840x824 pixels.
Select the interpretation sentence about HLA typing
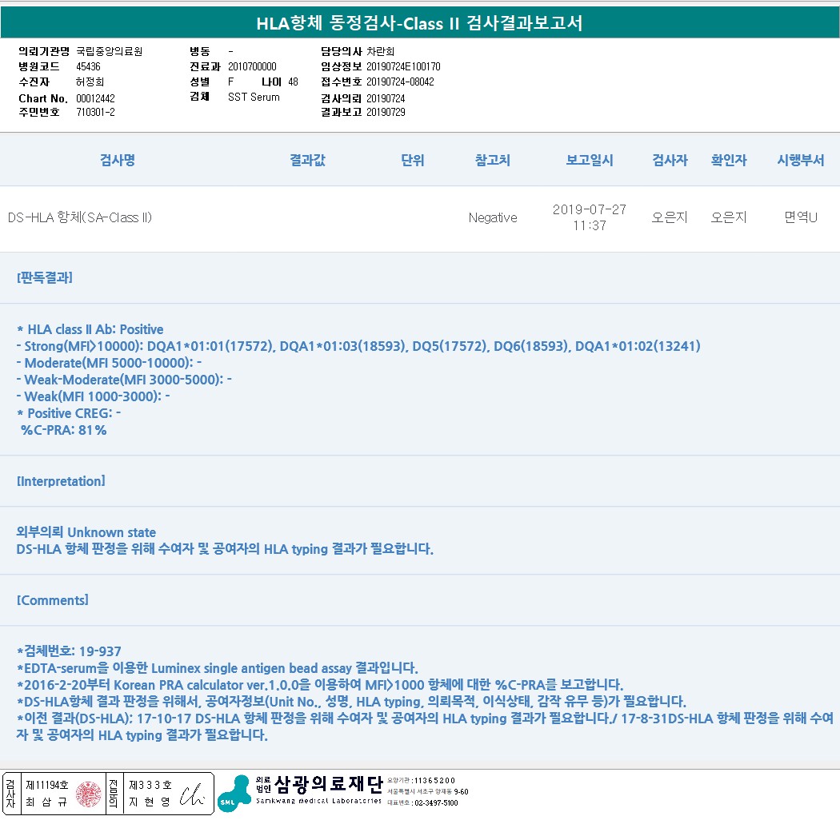[x=225, y=549]
